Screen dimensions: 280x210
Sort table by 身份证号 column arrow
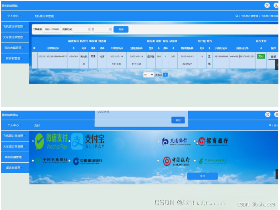pos(248,48)
